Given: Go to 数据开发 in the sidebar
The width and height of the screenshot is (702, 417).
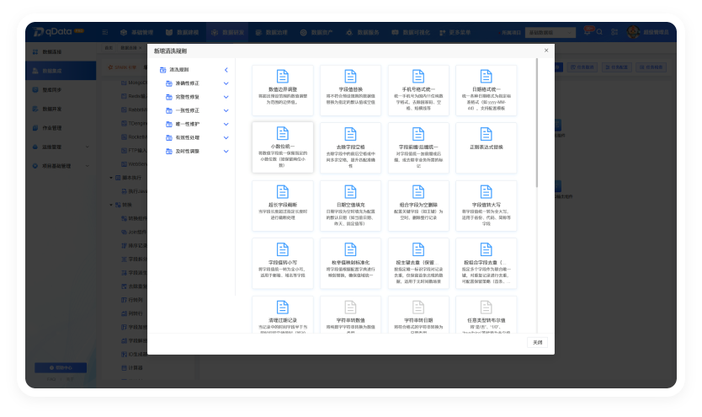Looking at the screenshot, I should tap(61, 109).
